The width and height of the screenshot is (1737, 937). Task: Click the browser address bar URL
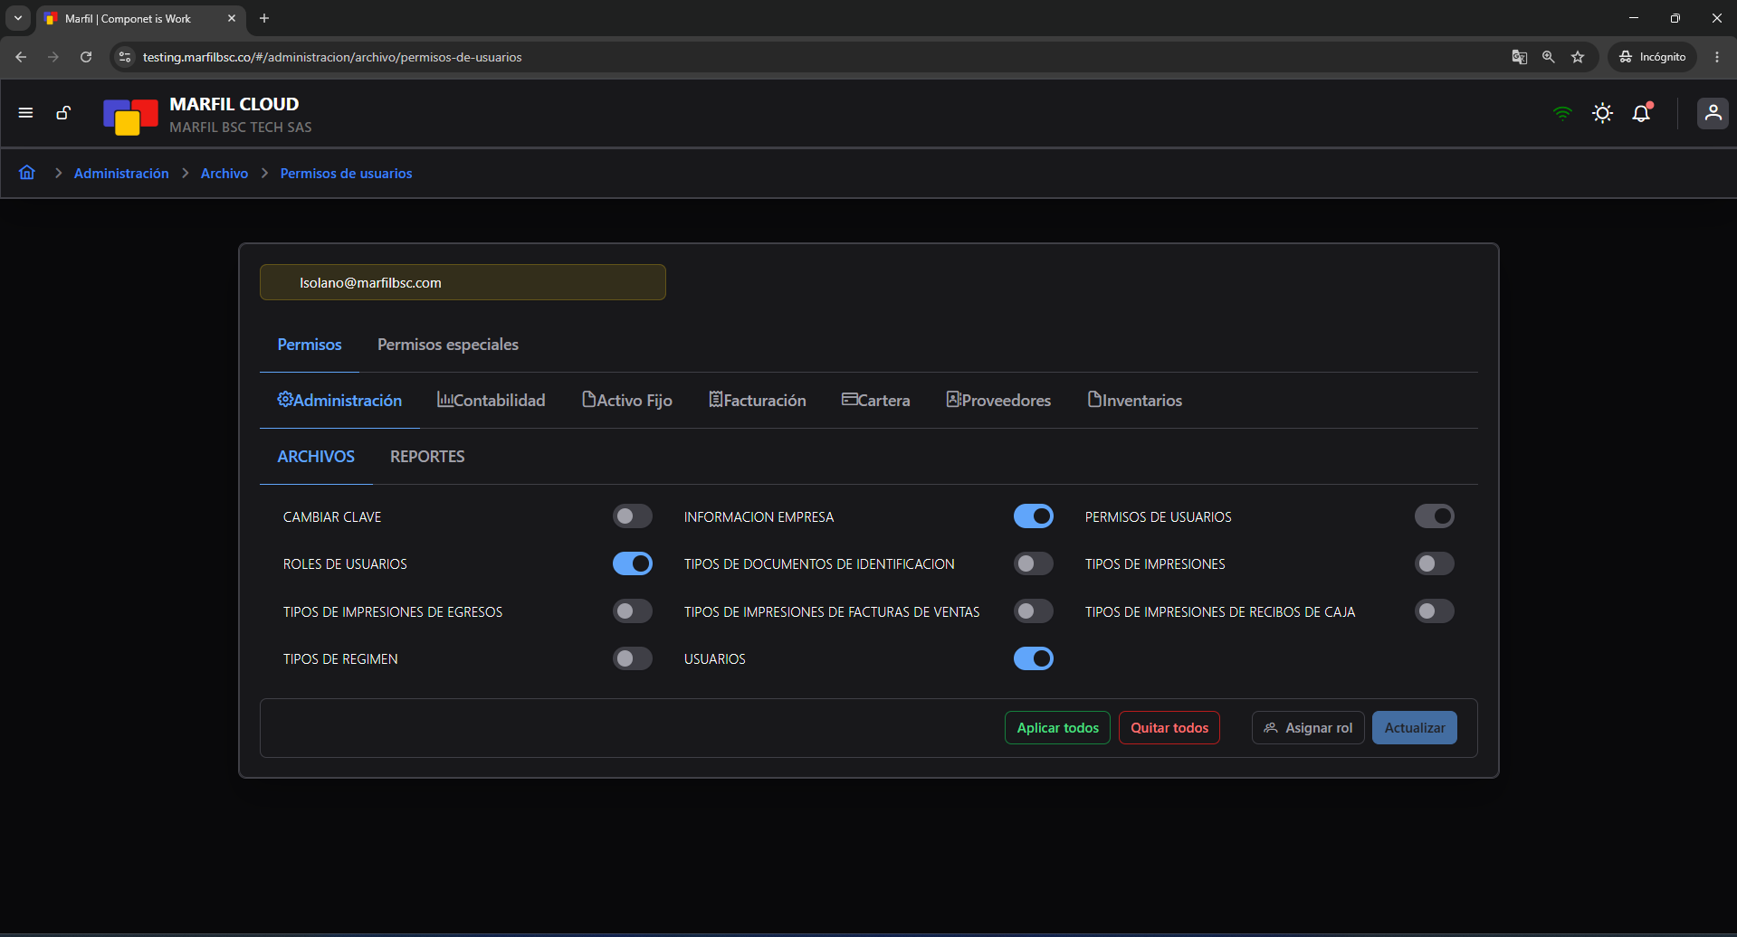click(x=332, y=57)
